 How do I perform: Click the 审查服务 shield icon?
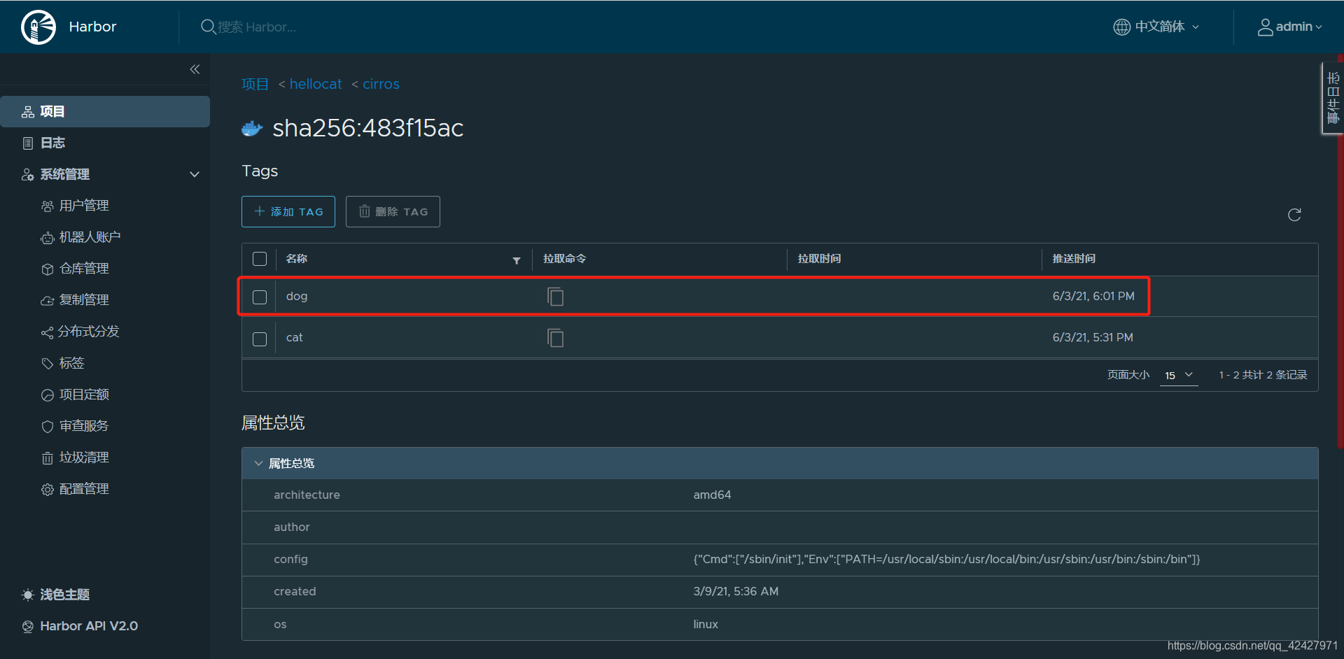[x=47, y=427]
